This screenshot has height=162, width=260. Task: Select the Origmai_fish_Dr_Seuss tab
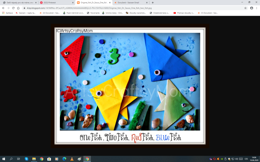[x=94, y=3]
